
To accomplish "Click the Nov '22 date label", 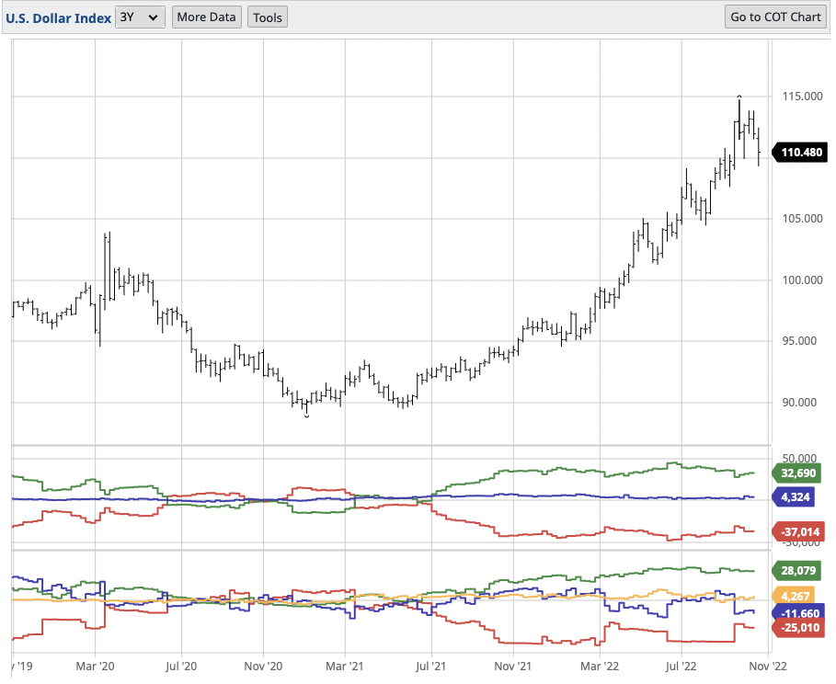I will pos(768,666).
